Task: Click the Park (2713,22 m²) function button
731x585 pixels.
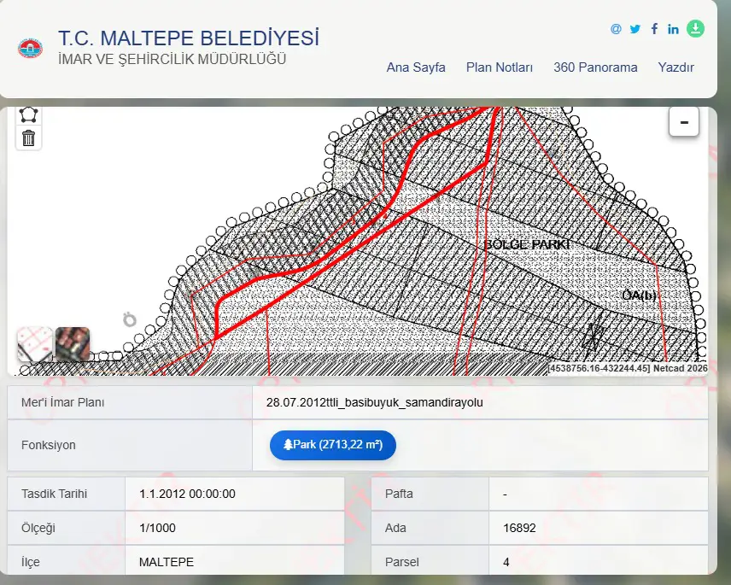Action: click(333, 445)
